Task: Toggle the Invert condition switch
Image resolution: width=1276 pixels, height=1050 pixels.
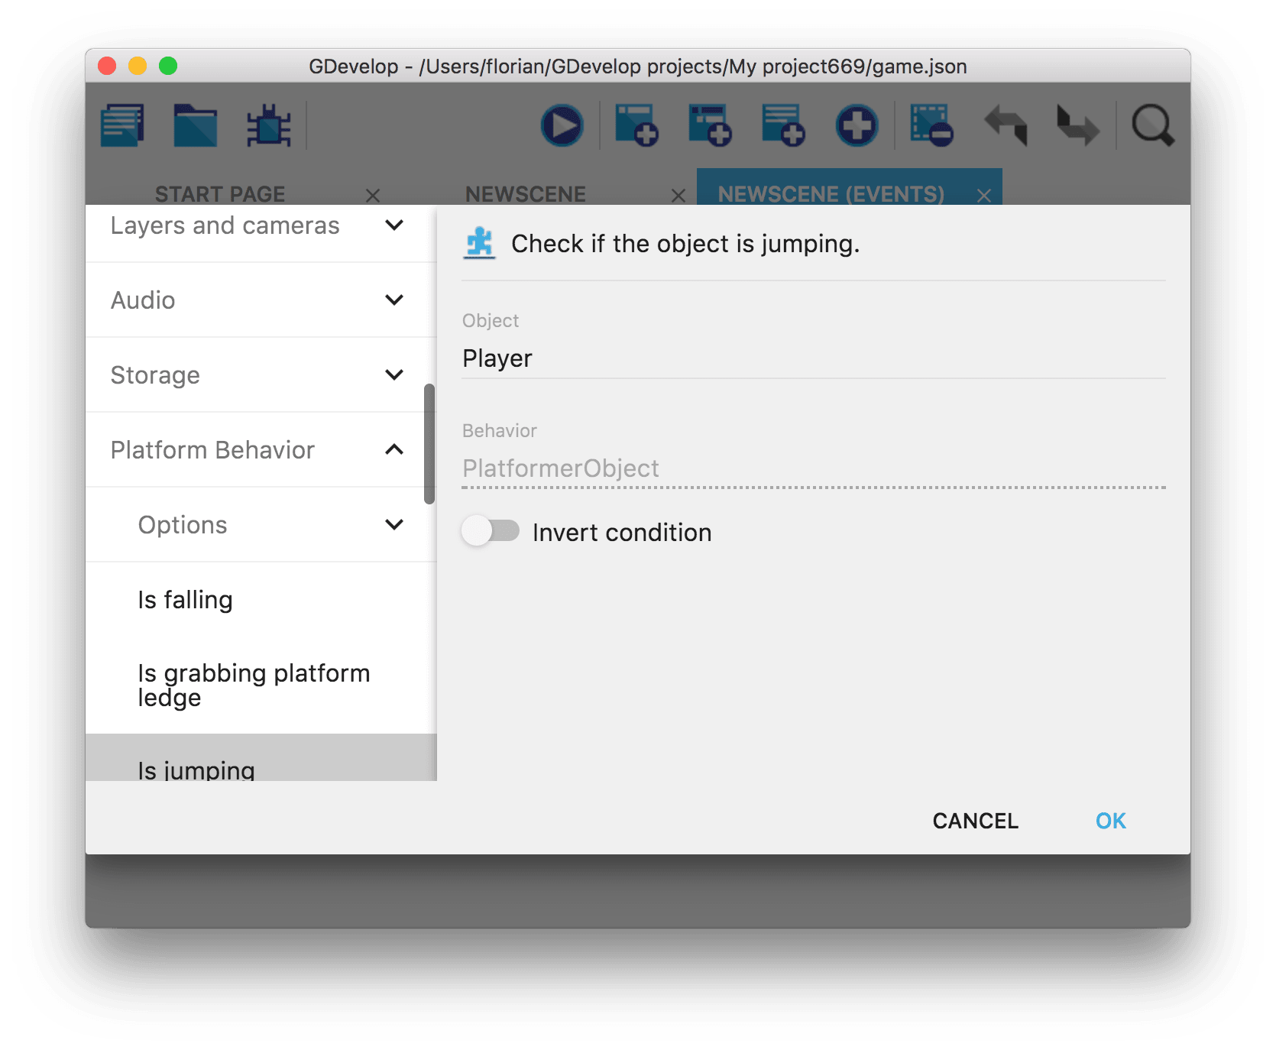Action: coord(491,531)
